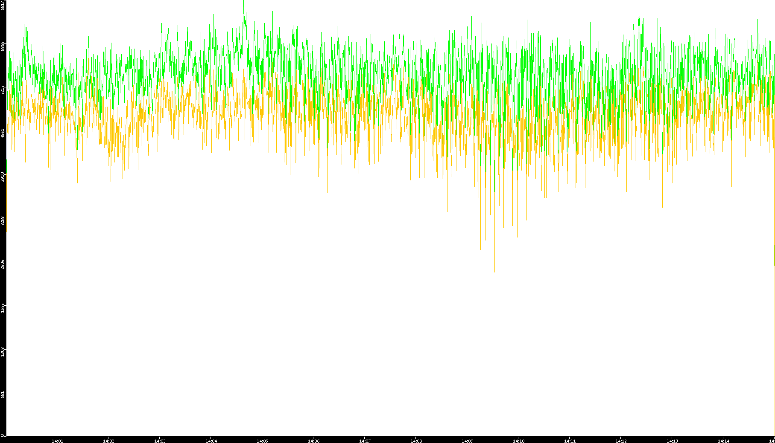Click the 6517 value on vertical axis
Image resolution: width=775 pixels, height=443 pixels.
[3, 5]
